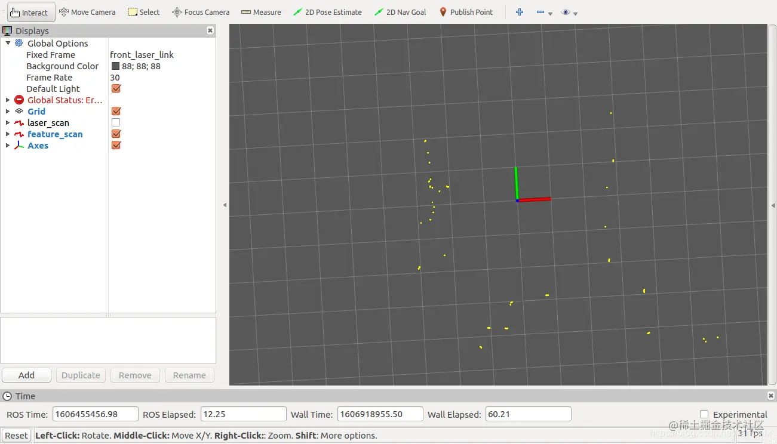The image size is (777, 444).
Task: Click the ROS Time field
Action: (x=96, y=414)
